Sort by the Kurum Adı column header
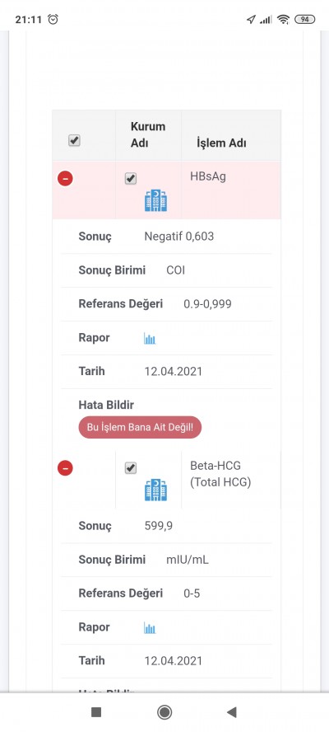 (148, 135)
